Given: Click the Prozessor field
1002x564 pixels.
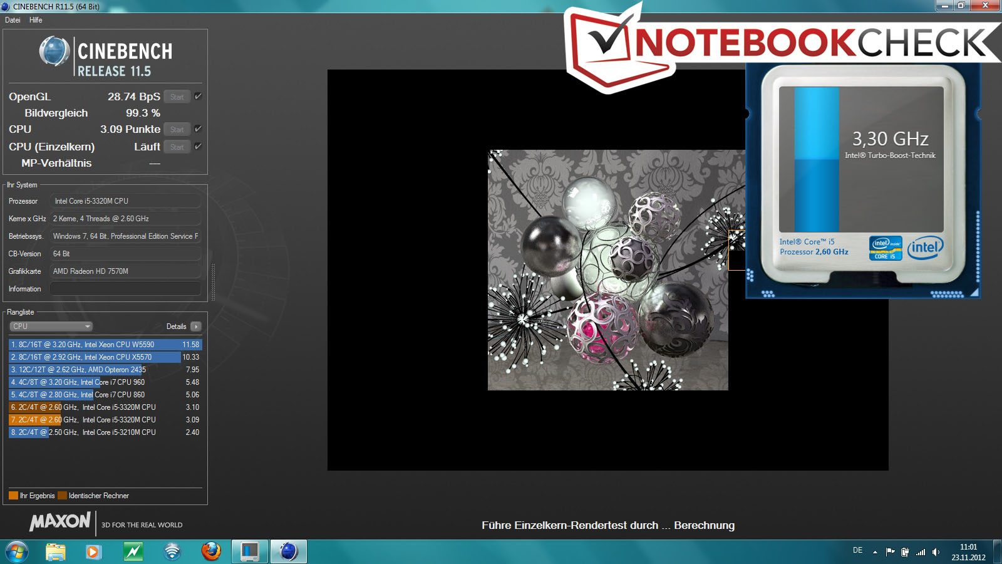Looking at the screenshot, I should (x=125, y=201).
